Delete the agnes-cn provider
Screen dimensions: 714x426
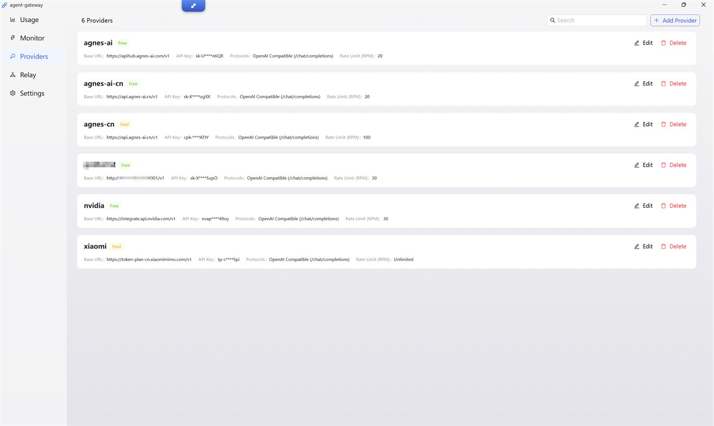pos(673,124)
